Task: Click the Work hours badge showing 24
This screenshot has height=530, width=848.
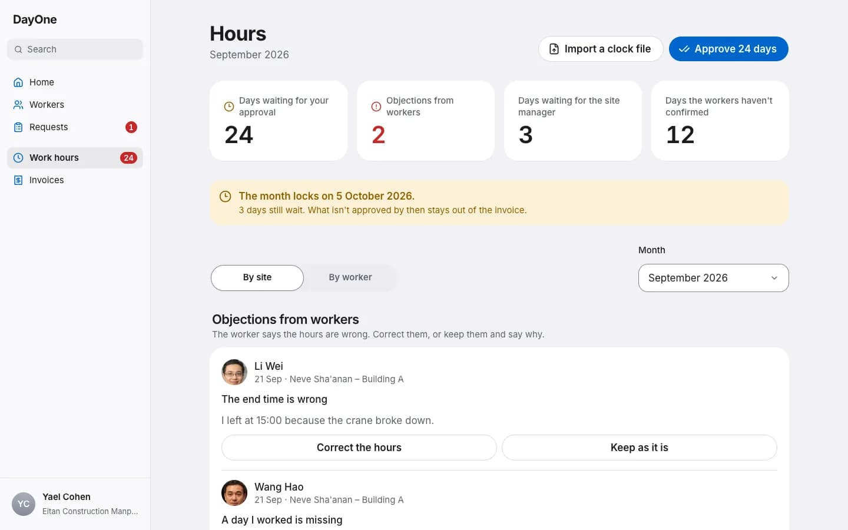Action: point(128,158)
